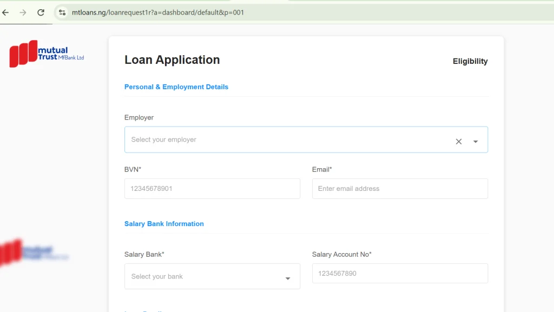
Task: Select the Salary Bank Information heading
Action: coord(164,224)
